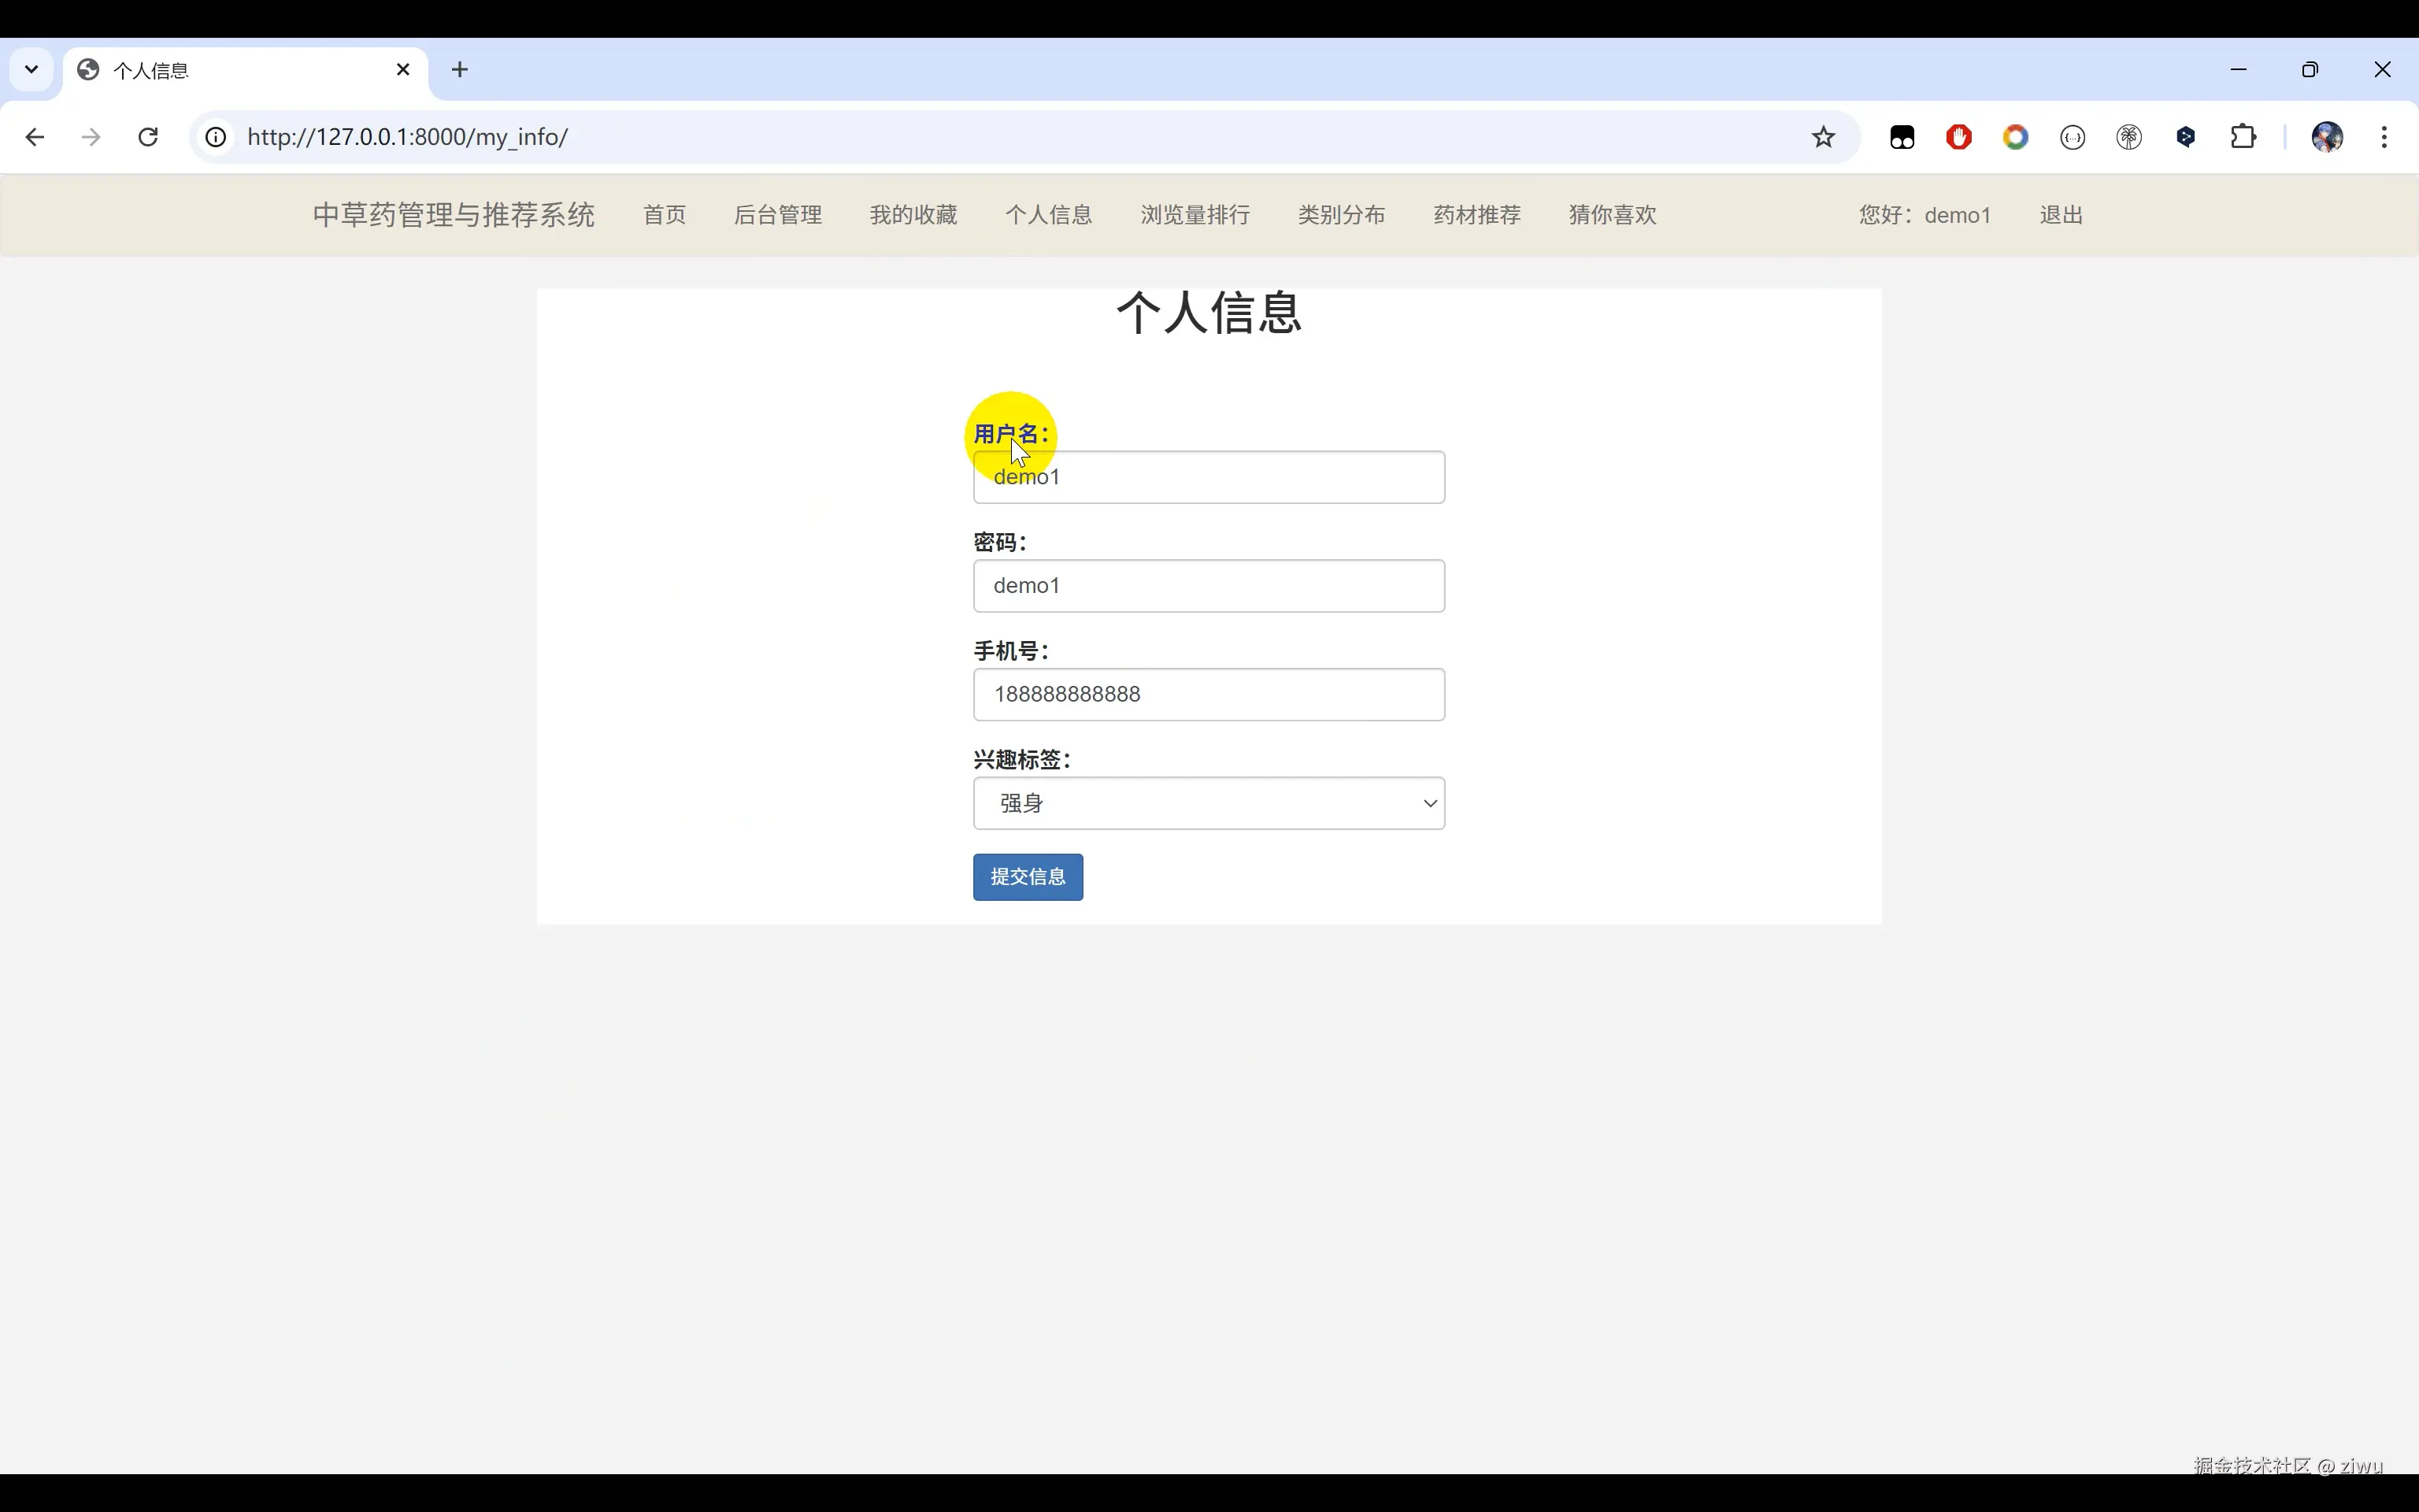Click the 后台管理 link
Screen dimensions: 2419x1512
(778, 215)
